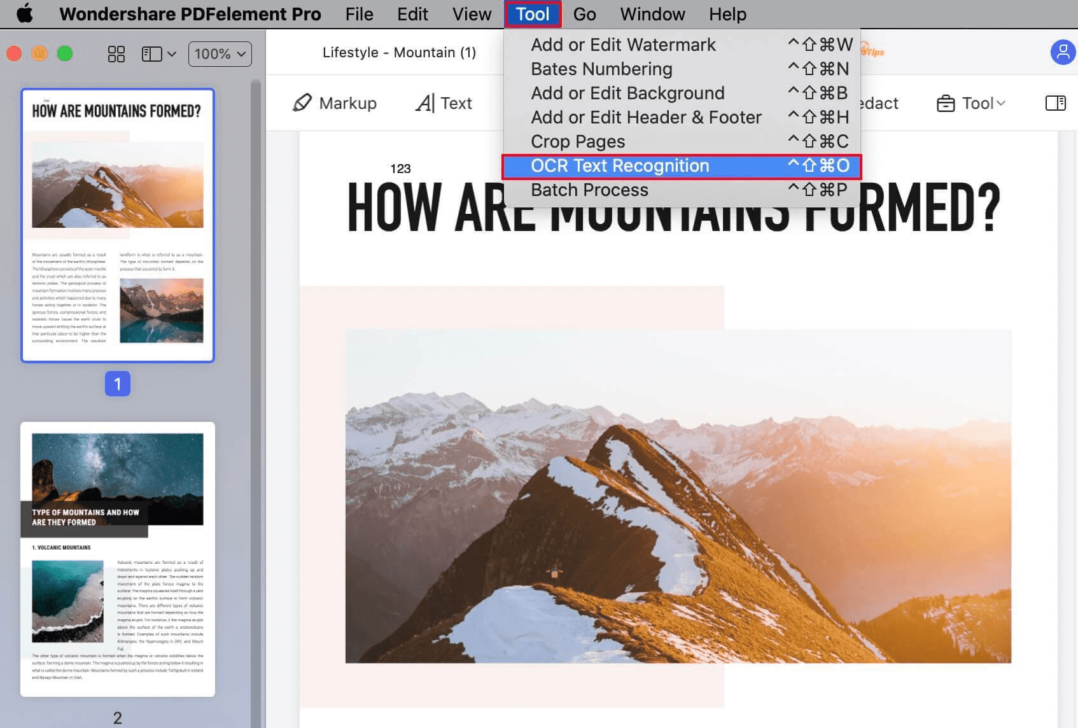1078x728 pixels.
Task: Open the zoom percentage dropdown
Action: [x=219, y=53]
